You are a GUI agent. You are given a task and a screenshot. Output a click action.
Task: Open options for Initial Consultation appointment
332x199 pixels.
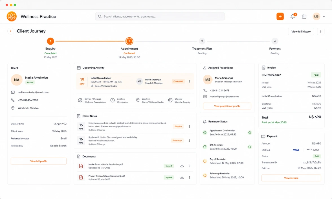pos(190,81)
